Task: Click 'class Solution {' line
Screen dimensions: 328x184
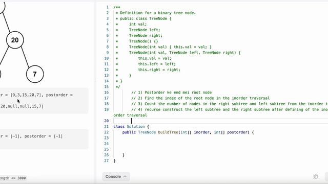Action: click(131, 127)
